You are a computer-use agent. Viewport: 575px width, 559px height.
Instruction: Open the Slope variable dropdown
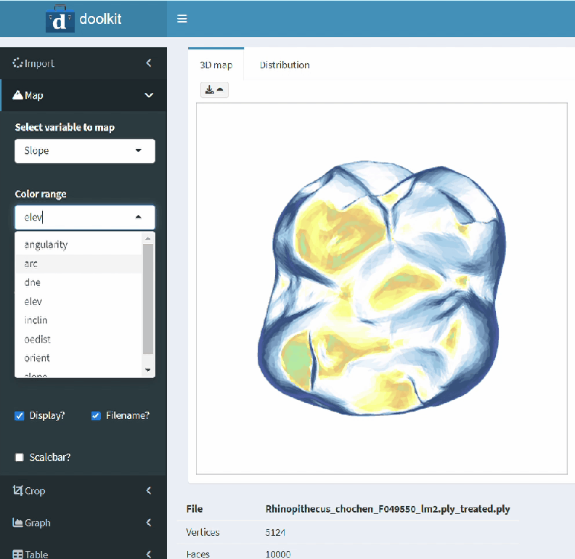84,151
